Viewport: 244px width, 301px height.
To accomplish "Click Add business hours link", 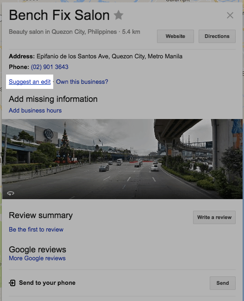I will pyautogui.click(x=35, y=110).
